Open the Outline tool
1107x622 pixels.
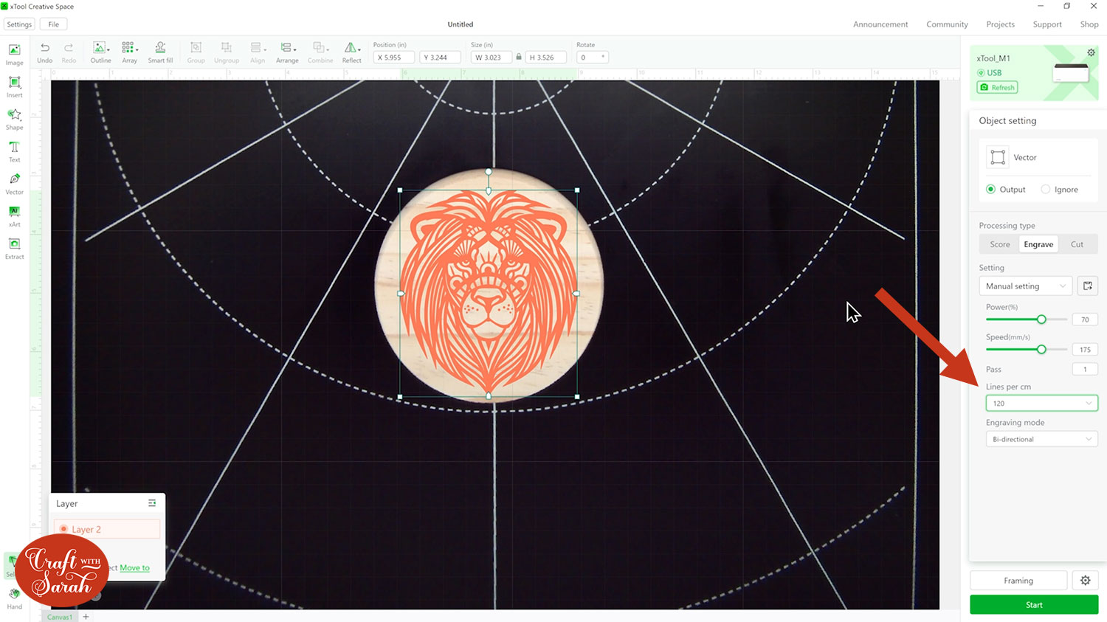click(100, 52)
